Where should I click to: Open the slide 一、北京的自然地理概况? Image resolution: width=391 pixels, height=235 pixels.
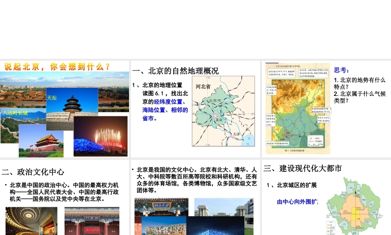(195, 109)
